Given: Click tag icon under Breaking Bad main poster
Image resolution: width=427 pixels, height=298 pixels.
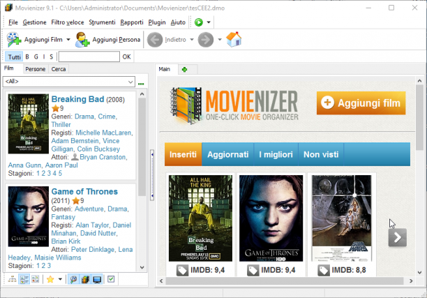Looking at the screenshot, I should (182, 270).
